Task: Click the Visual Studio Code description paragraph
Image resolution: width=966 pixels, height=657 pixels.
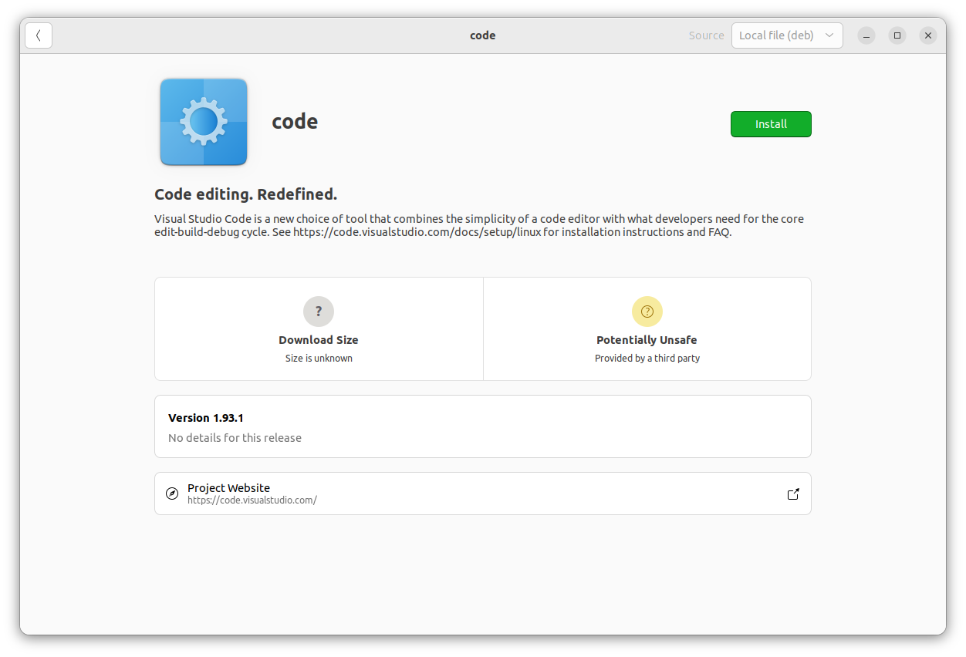Action: pos(479,225)
